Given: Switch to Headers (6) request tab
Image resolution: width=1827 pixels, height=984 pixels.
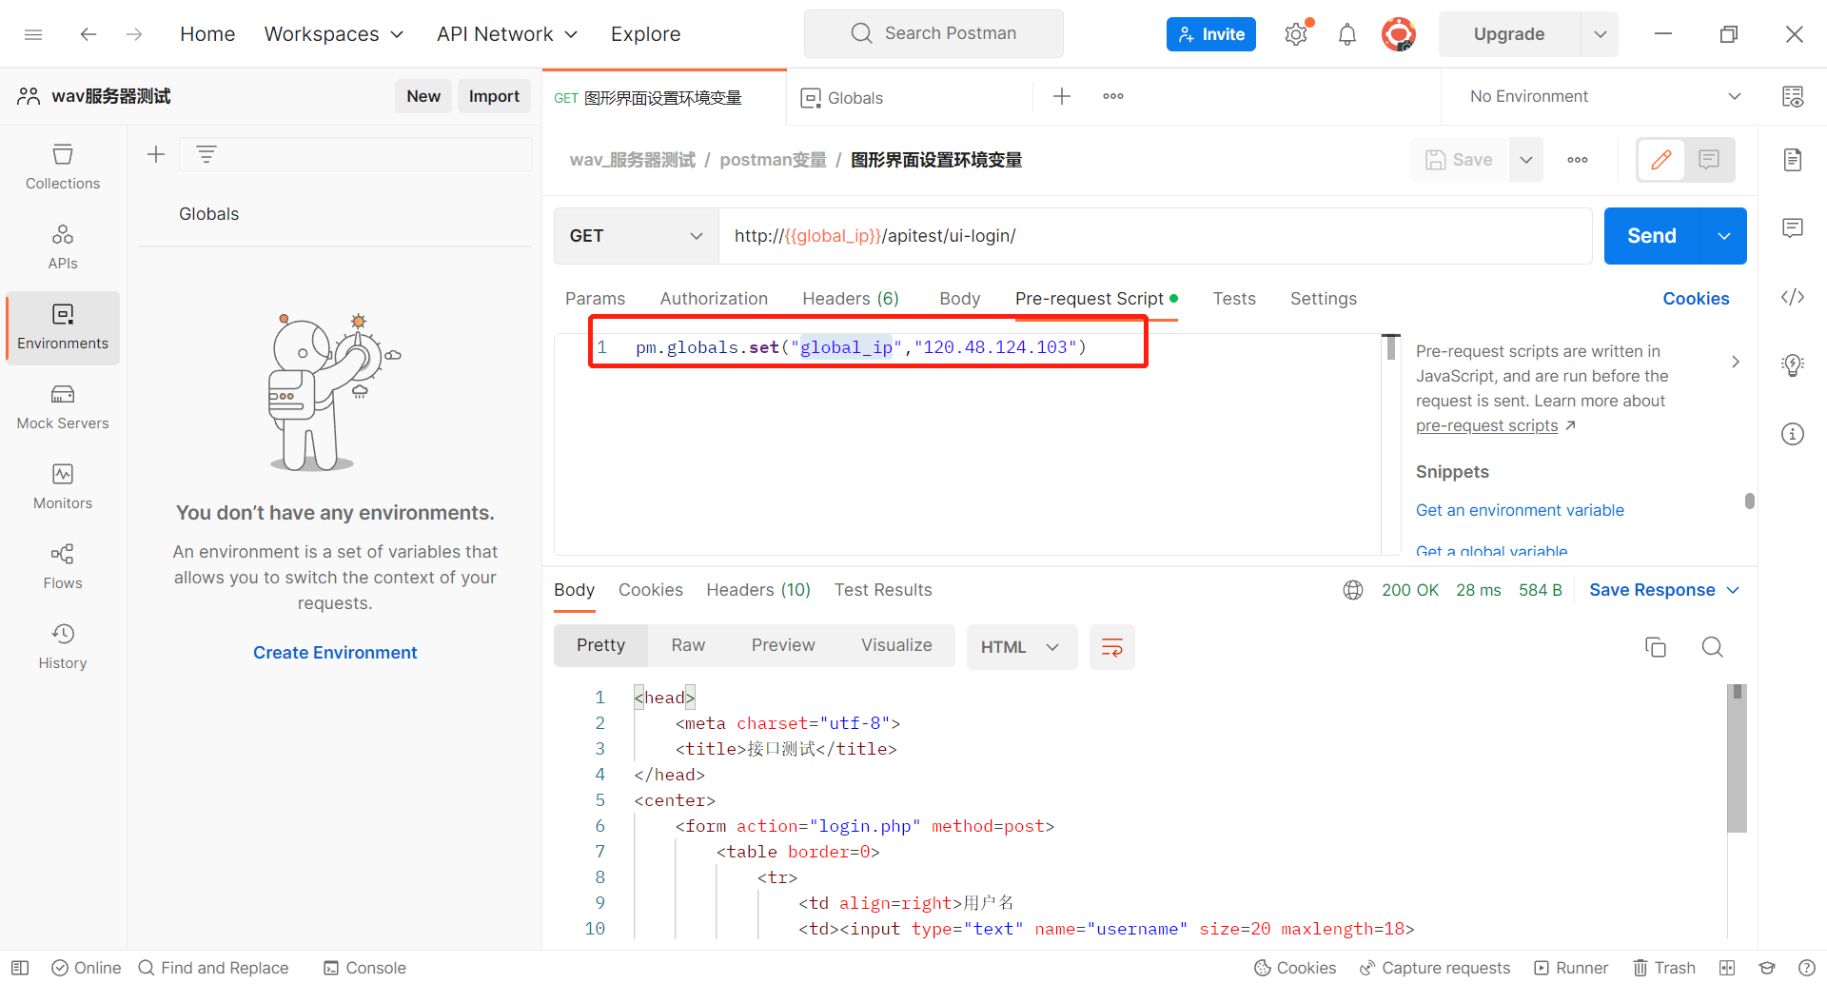Looking at the screenshot, I should point(851,299).
